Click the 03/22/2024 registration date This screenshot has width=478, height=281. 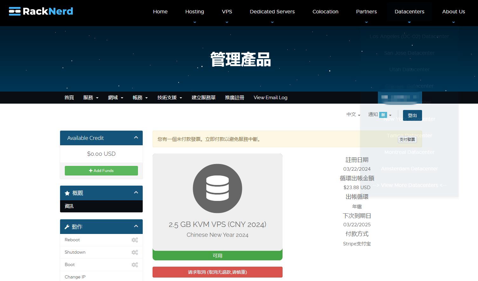tap(357, 169)
